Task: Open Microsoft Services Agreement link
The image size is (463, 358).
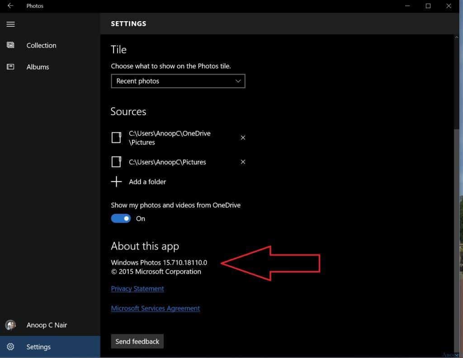Action: point(156,308)
